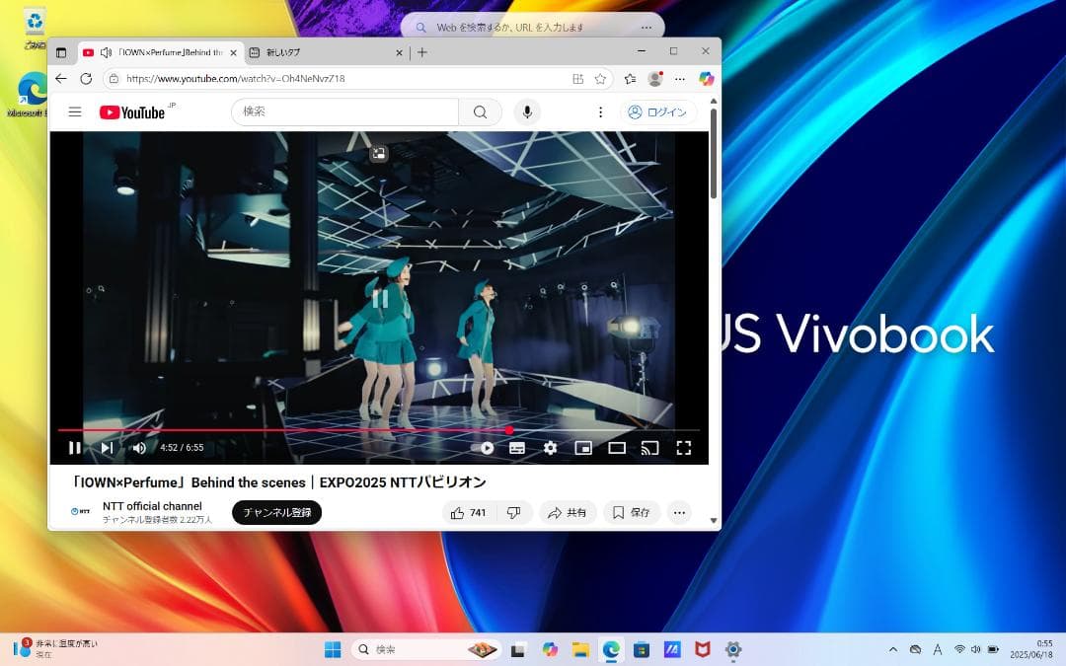Open the player settings gear

[x=550, y=447]
